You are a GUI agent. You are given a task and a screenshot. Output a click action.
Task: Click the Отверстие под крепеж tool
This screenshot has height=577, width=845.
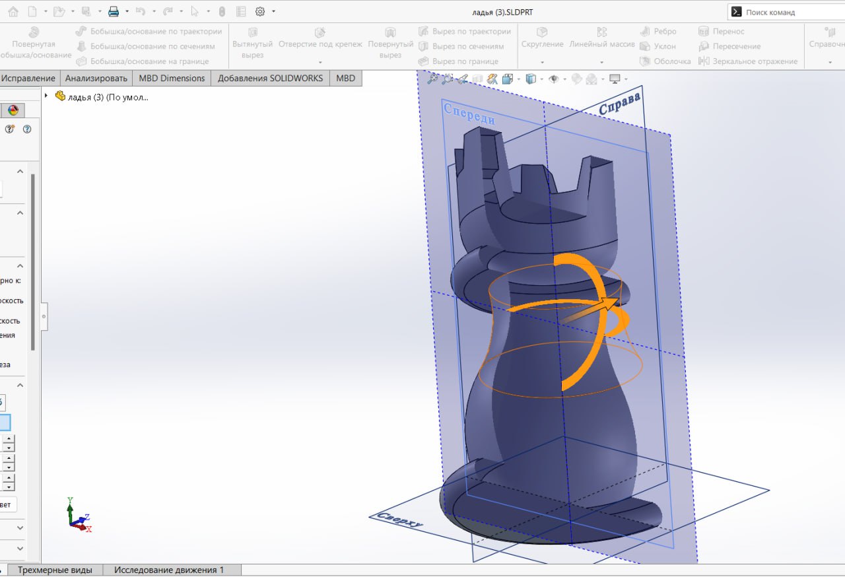pos(320,38)
